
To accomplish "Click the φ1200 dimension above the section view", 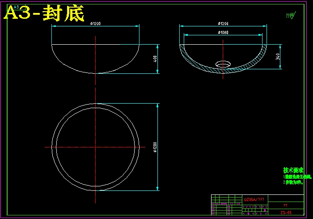I will [223, 23].
